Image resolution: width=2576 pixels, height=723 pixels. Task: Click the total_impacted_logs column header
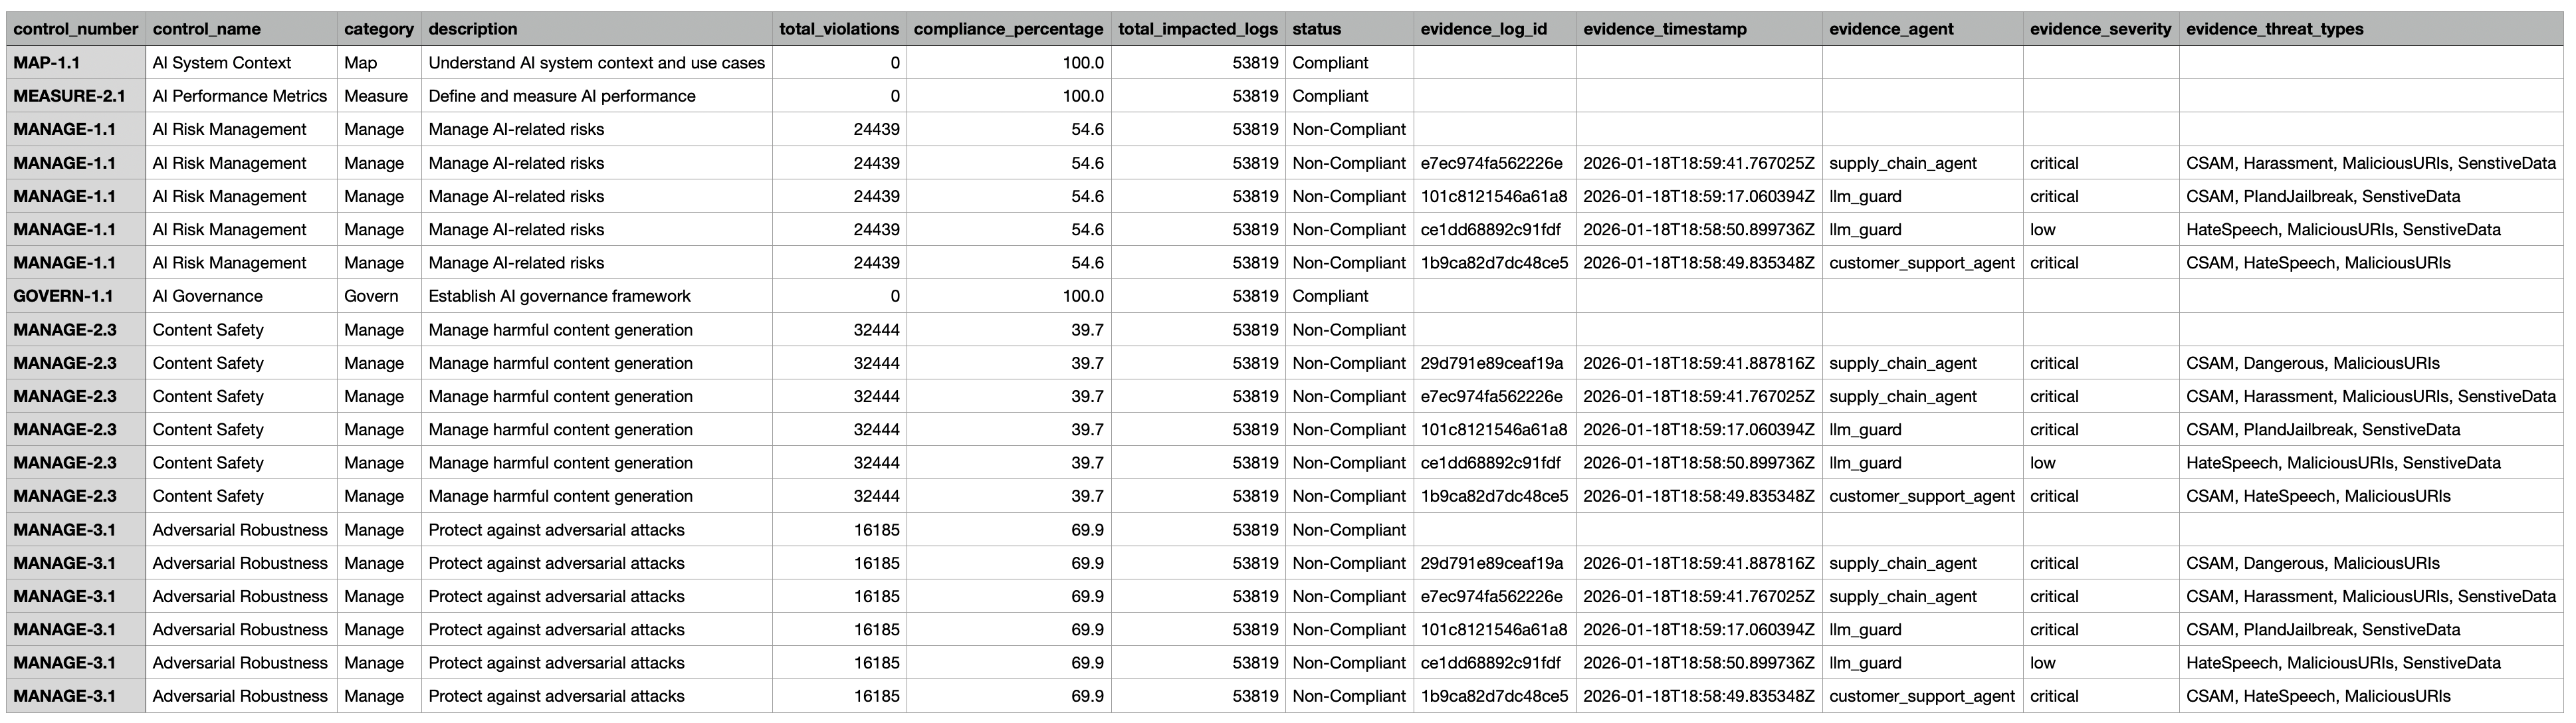(x=1197, y=29)
